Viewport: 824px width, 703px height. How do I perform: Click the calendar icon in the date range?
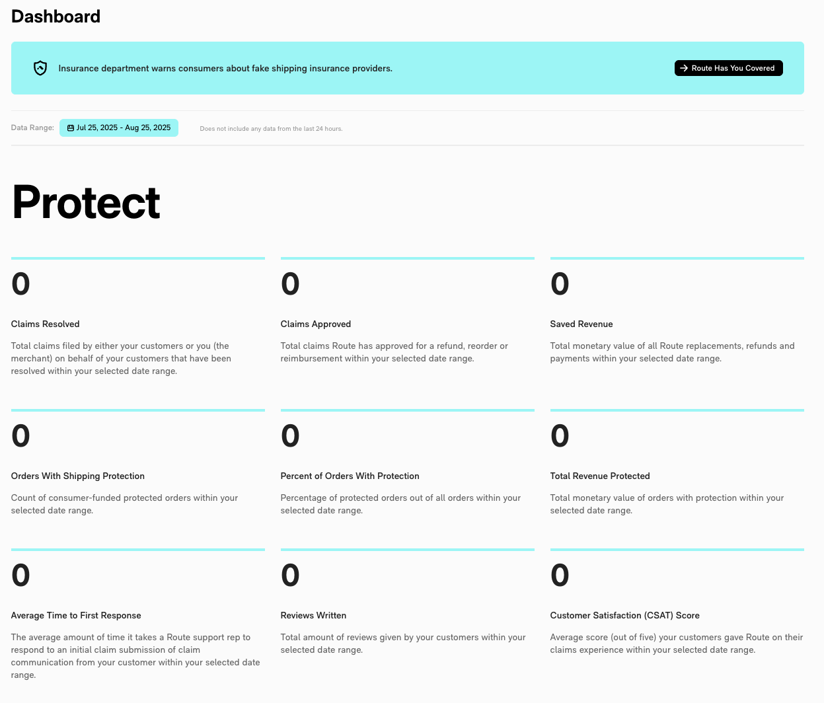coord(71,128)
